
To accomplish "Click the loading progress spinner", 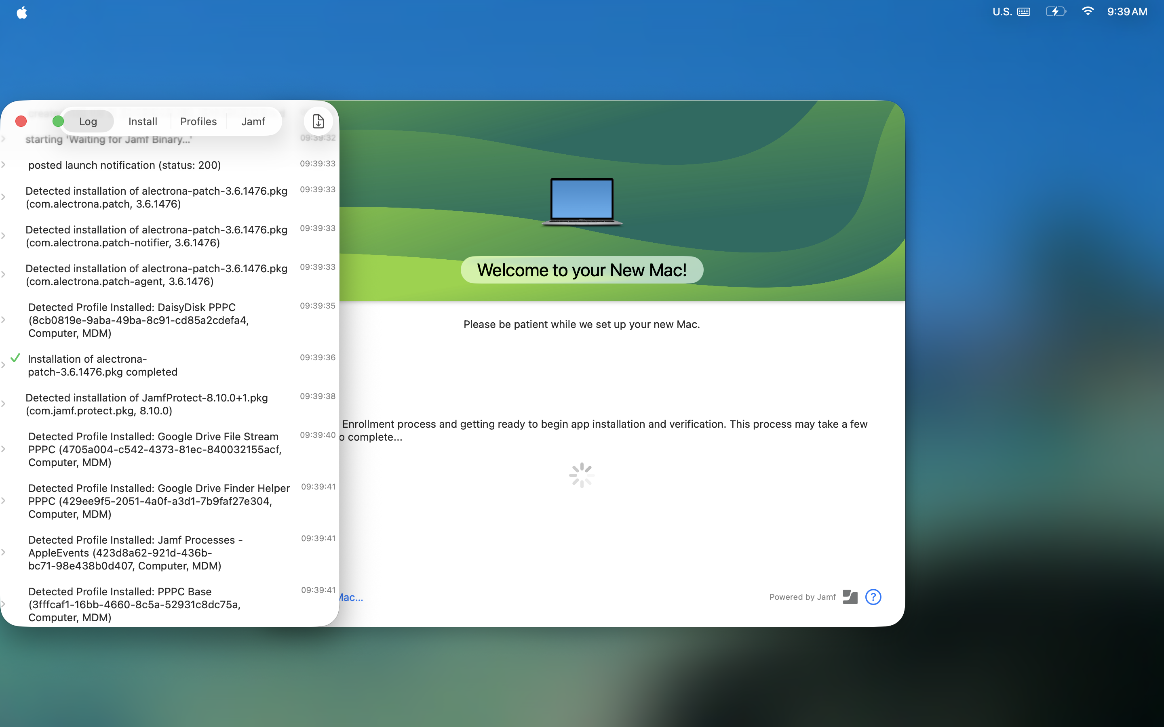I will tap(582, 475).
